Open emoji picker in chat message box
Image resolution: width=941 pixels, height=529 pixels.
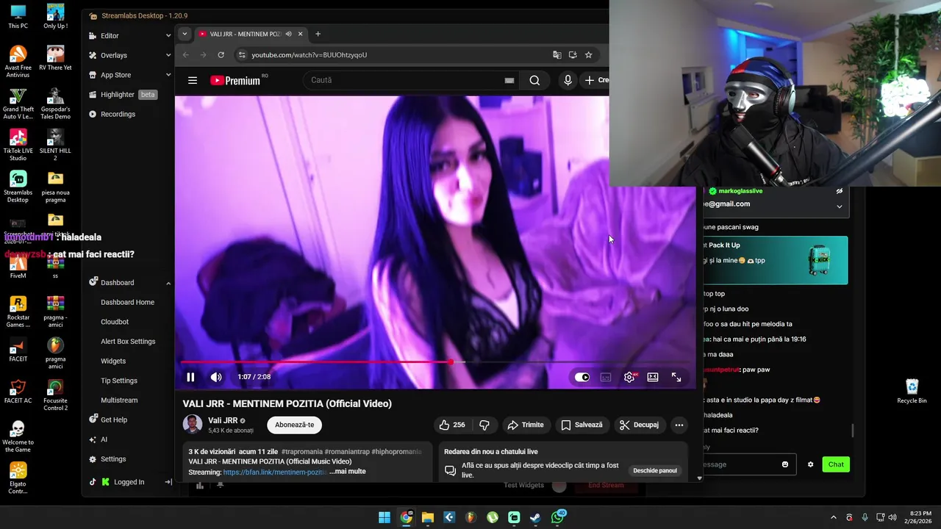point(785,464)
